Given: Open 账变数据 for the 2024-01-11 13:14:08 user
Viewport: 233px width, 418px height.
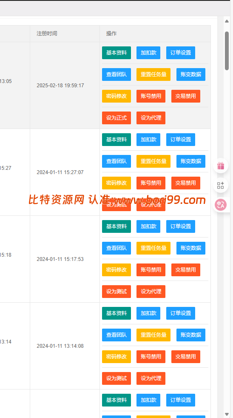Looking at the screenshot, I should point(190,335).
